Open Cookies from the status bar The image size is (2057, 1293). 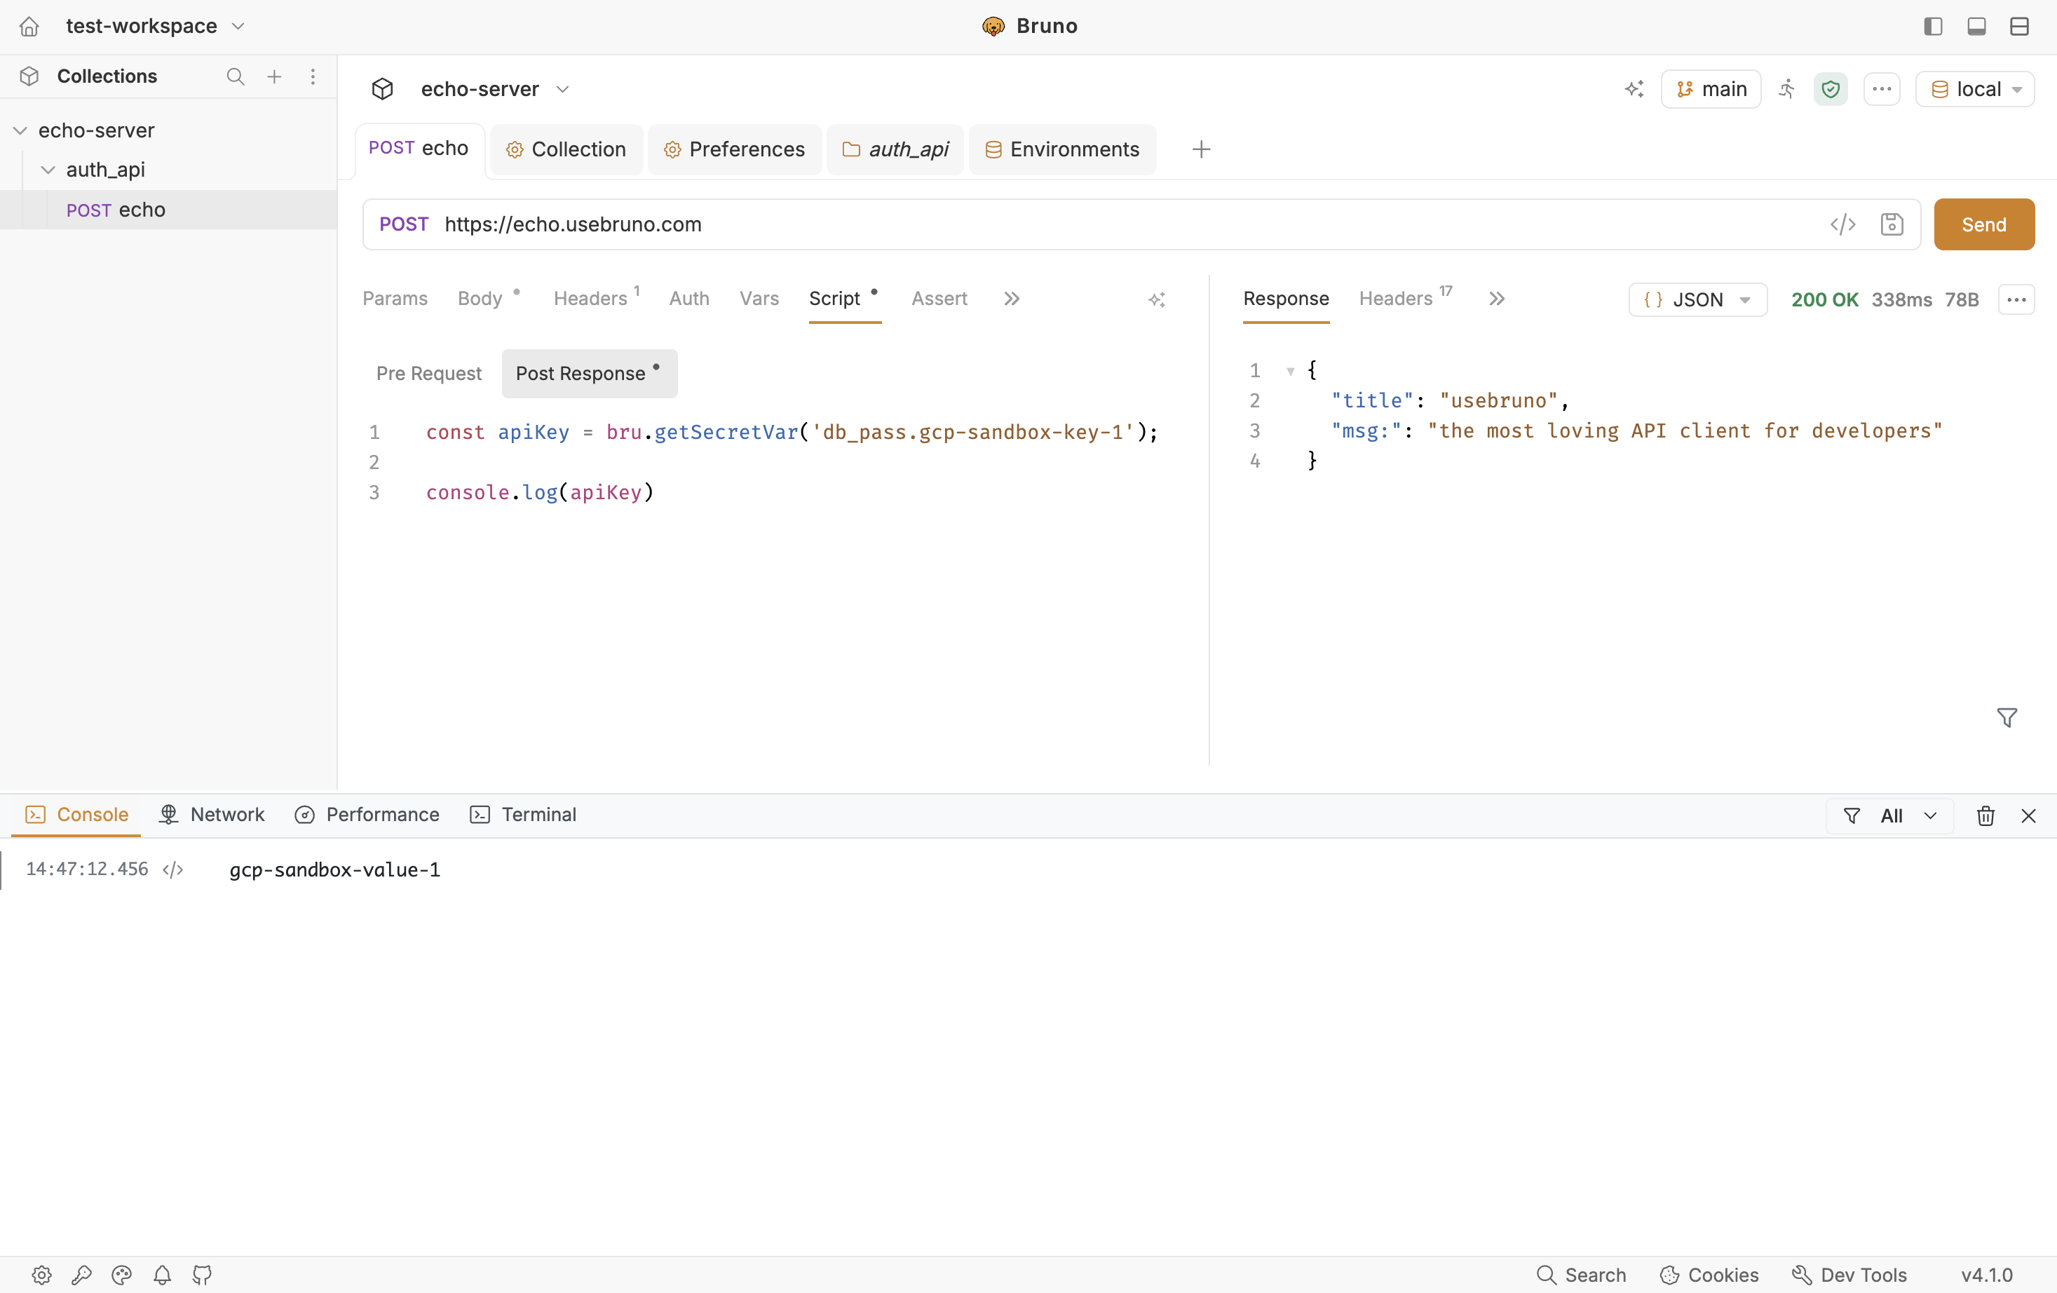1709,1275
